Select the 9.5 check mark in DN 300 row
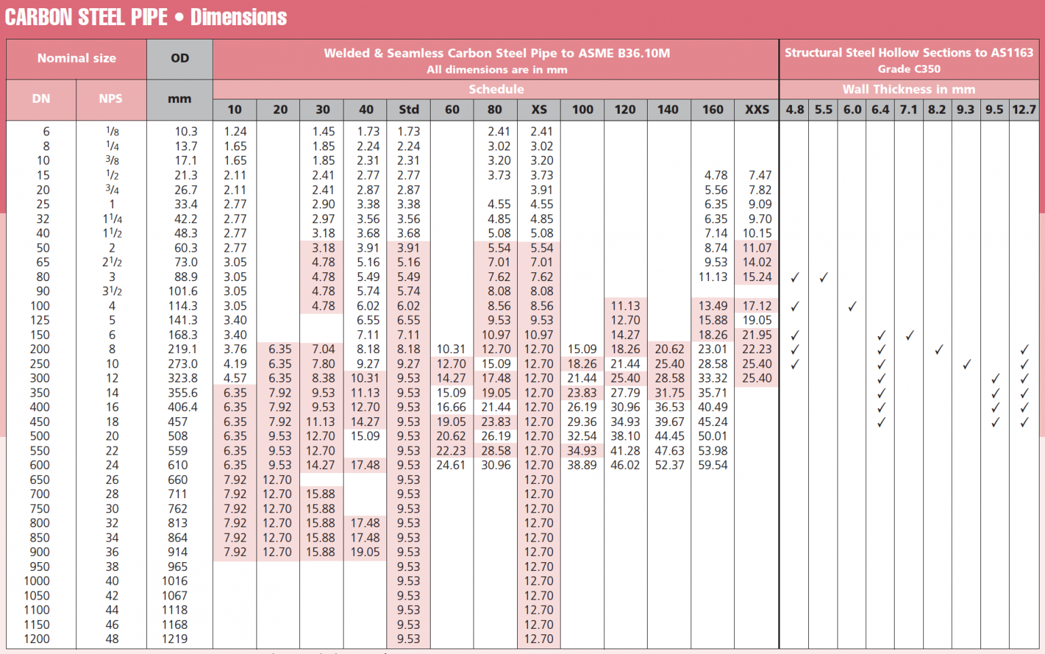Viewport: 1045px width, 654px height. [995, 378]
